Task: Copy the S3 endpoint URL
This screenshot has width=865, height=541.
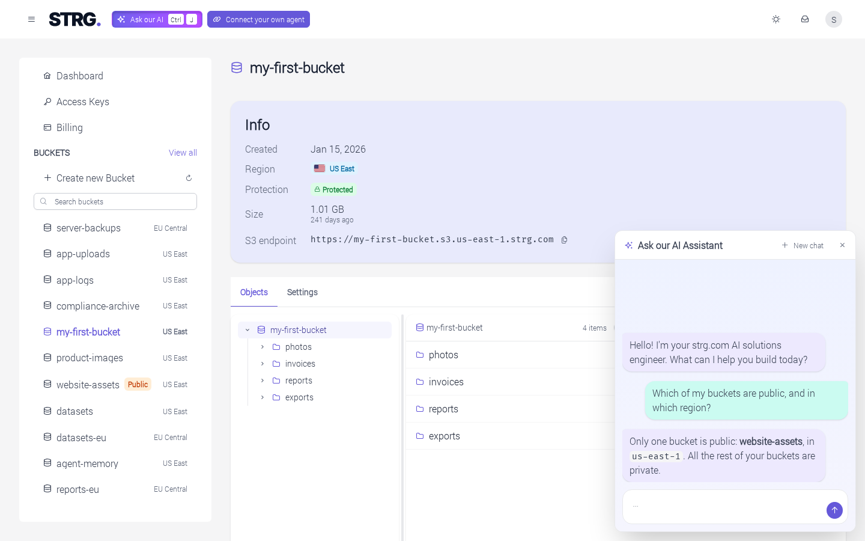Action: pyautogui.click(x=565, y=240)
